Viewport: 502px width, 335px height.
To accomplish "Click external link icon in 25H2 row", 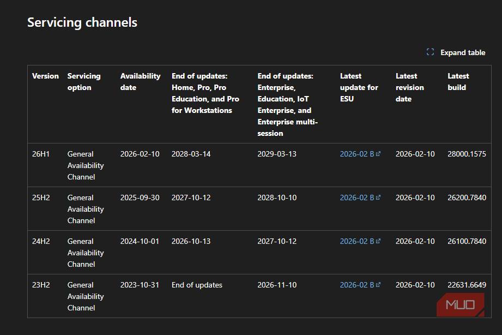I will click(x=378, y=198).
